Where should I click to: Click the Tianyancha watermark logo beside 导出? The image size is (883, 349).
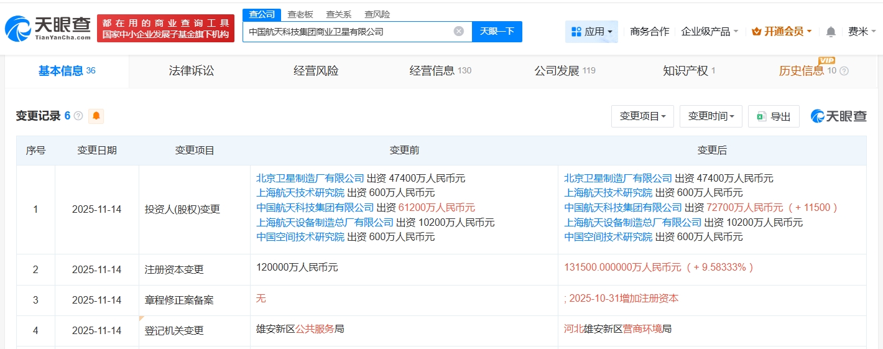pos(838,116)
